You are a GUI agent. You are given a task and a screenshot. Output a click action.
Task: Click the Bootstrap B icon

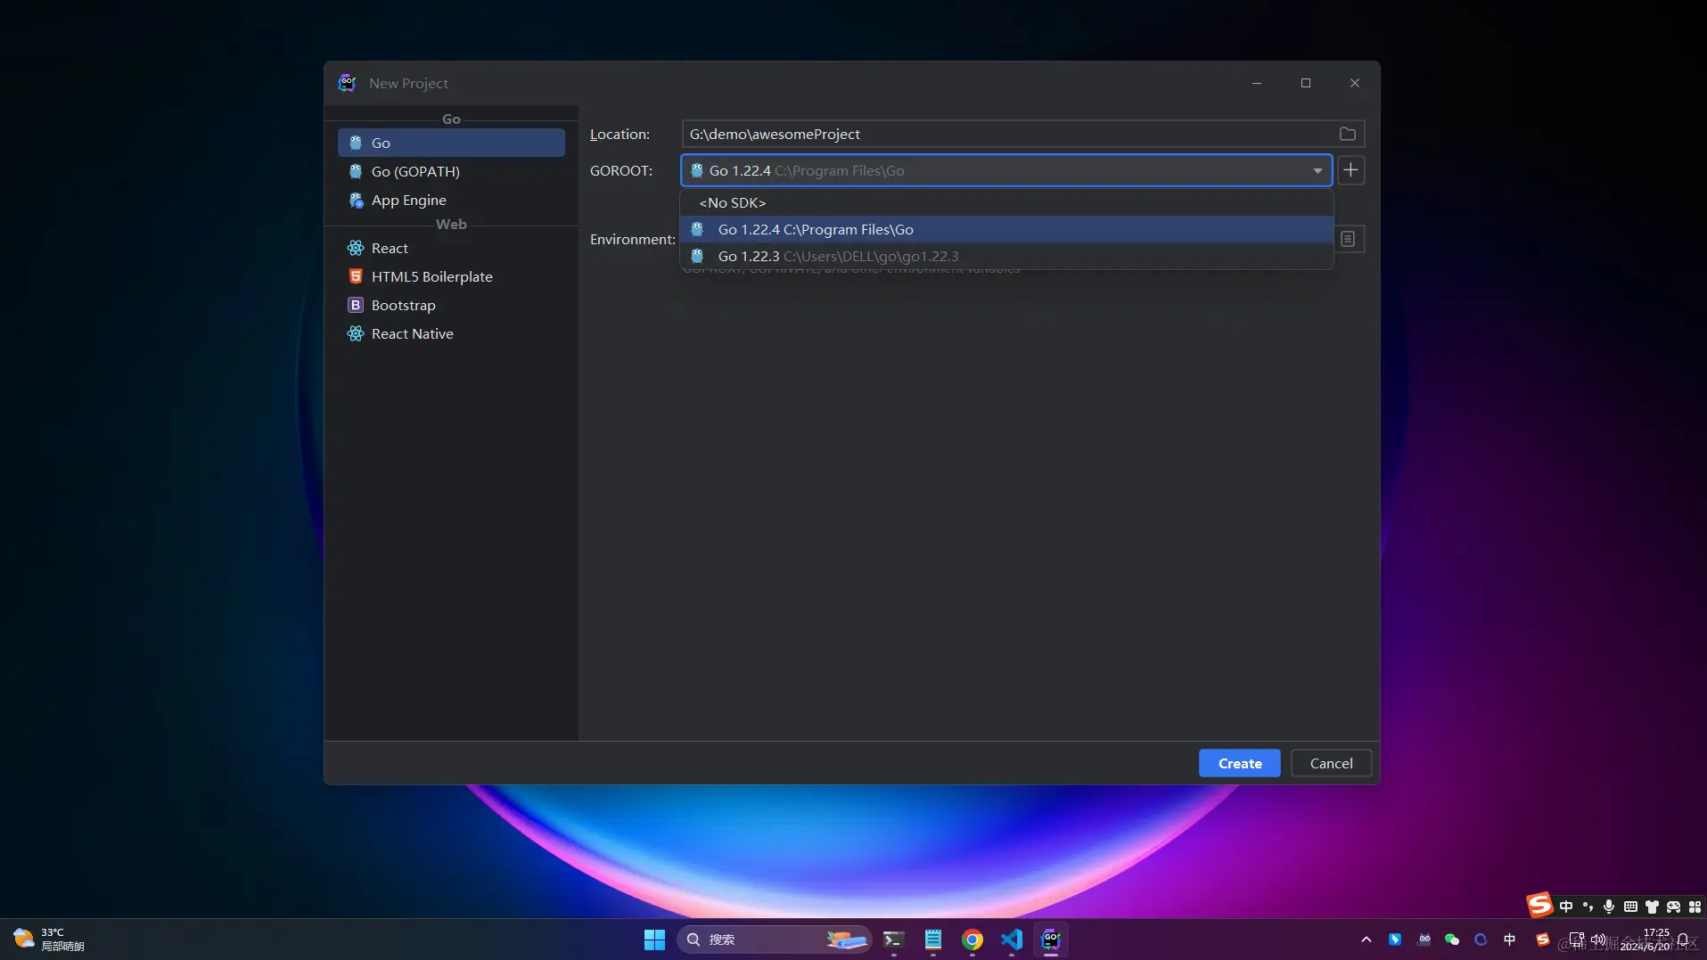pyautogui.click(x=356, y=305)
